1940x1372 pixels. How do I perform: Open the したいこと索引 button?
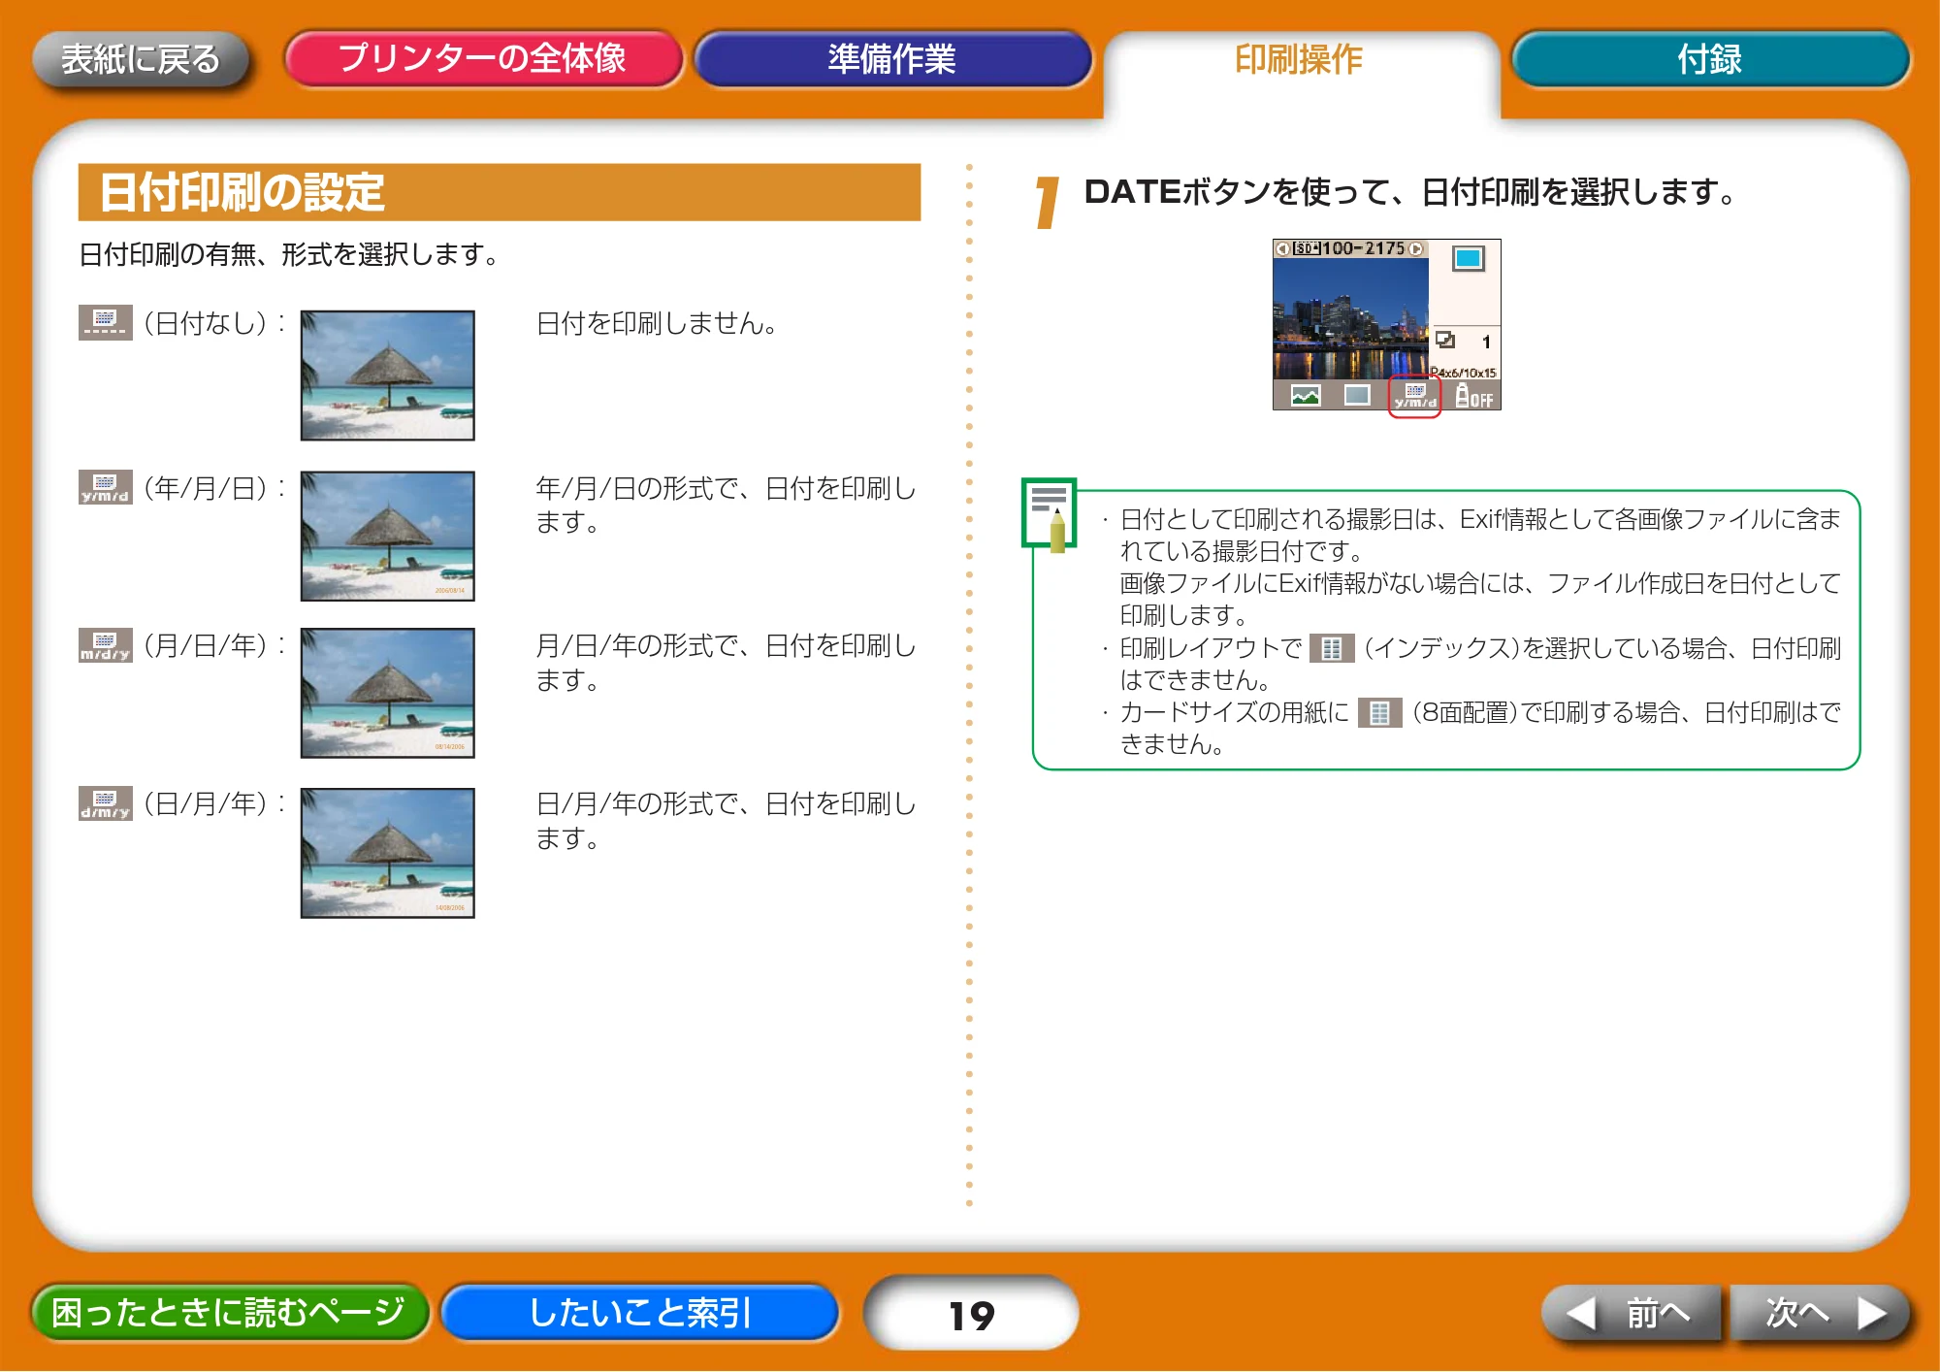(x=640, y=1312)
